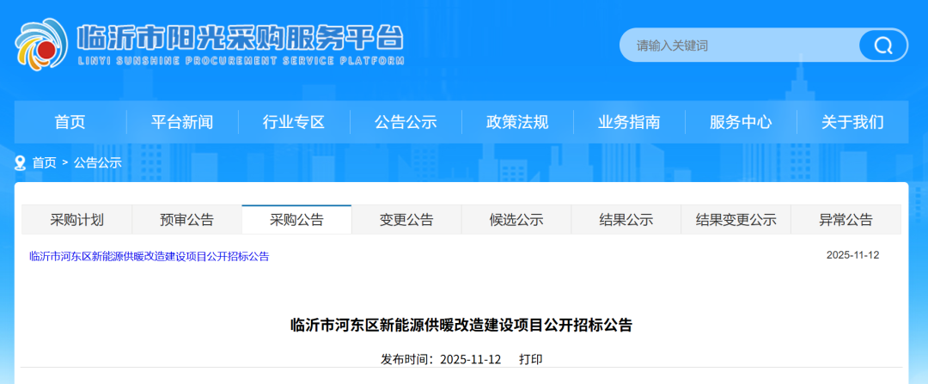Navigate to 政策法规 menu item
The image size is (928, 384).
tap(517, 122)
